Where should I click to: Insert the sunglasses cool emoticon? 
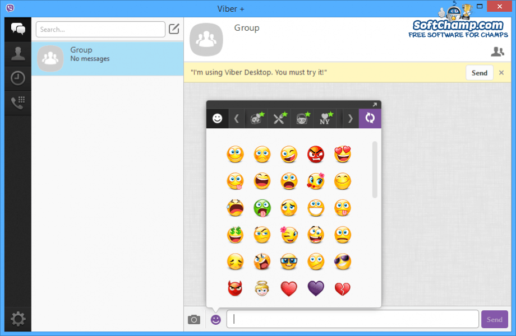coord(343,262)
